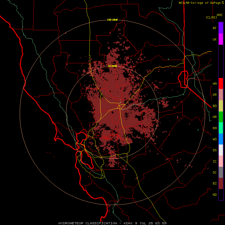The height and width of the screenshot is (225, 225).
Task: Click the HA red legend swatch
Action: 221,83
